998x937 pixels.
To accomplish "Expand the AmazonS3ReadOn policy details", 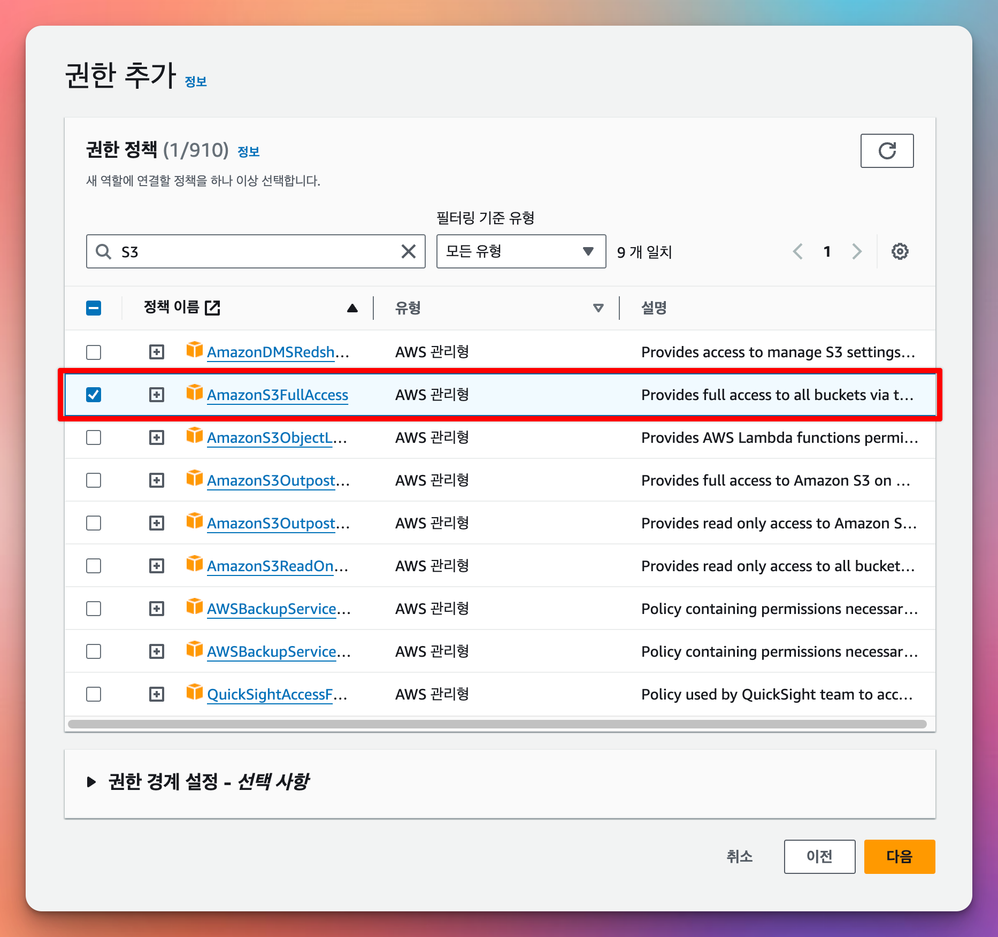I will [157, 566].
